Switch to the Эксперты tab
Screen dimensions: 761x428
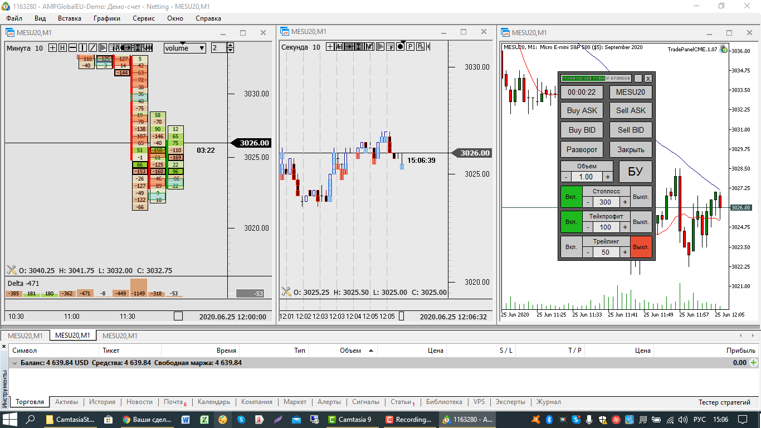[x=510, y=402]
